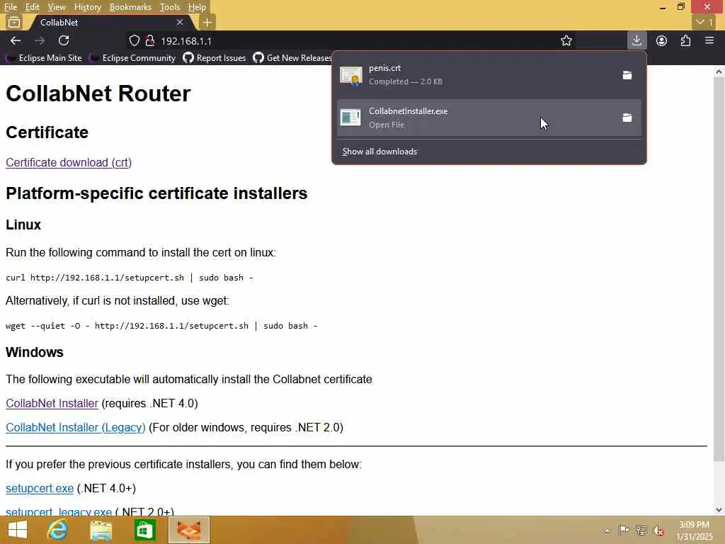Open the Windows Start button

click(x=18, y=530)
